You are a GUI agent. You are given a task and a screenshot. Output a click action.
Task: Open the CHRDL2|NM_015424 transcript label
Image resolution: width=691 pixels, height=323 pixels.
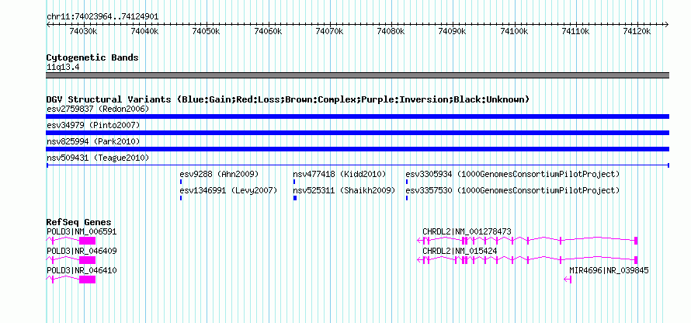click(460, 251)
